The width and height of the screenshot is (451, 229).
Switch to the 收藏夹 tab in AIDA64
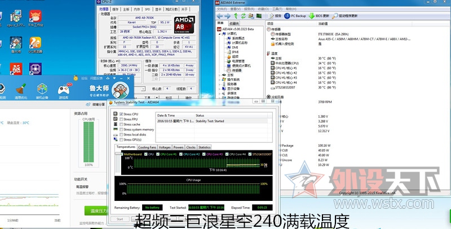point(234,23)
